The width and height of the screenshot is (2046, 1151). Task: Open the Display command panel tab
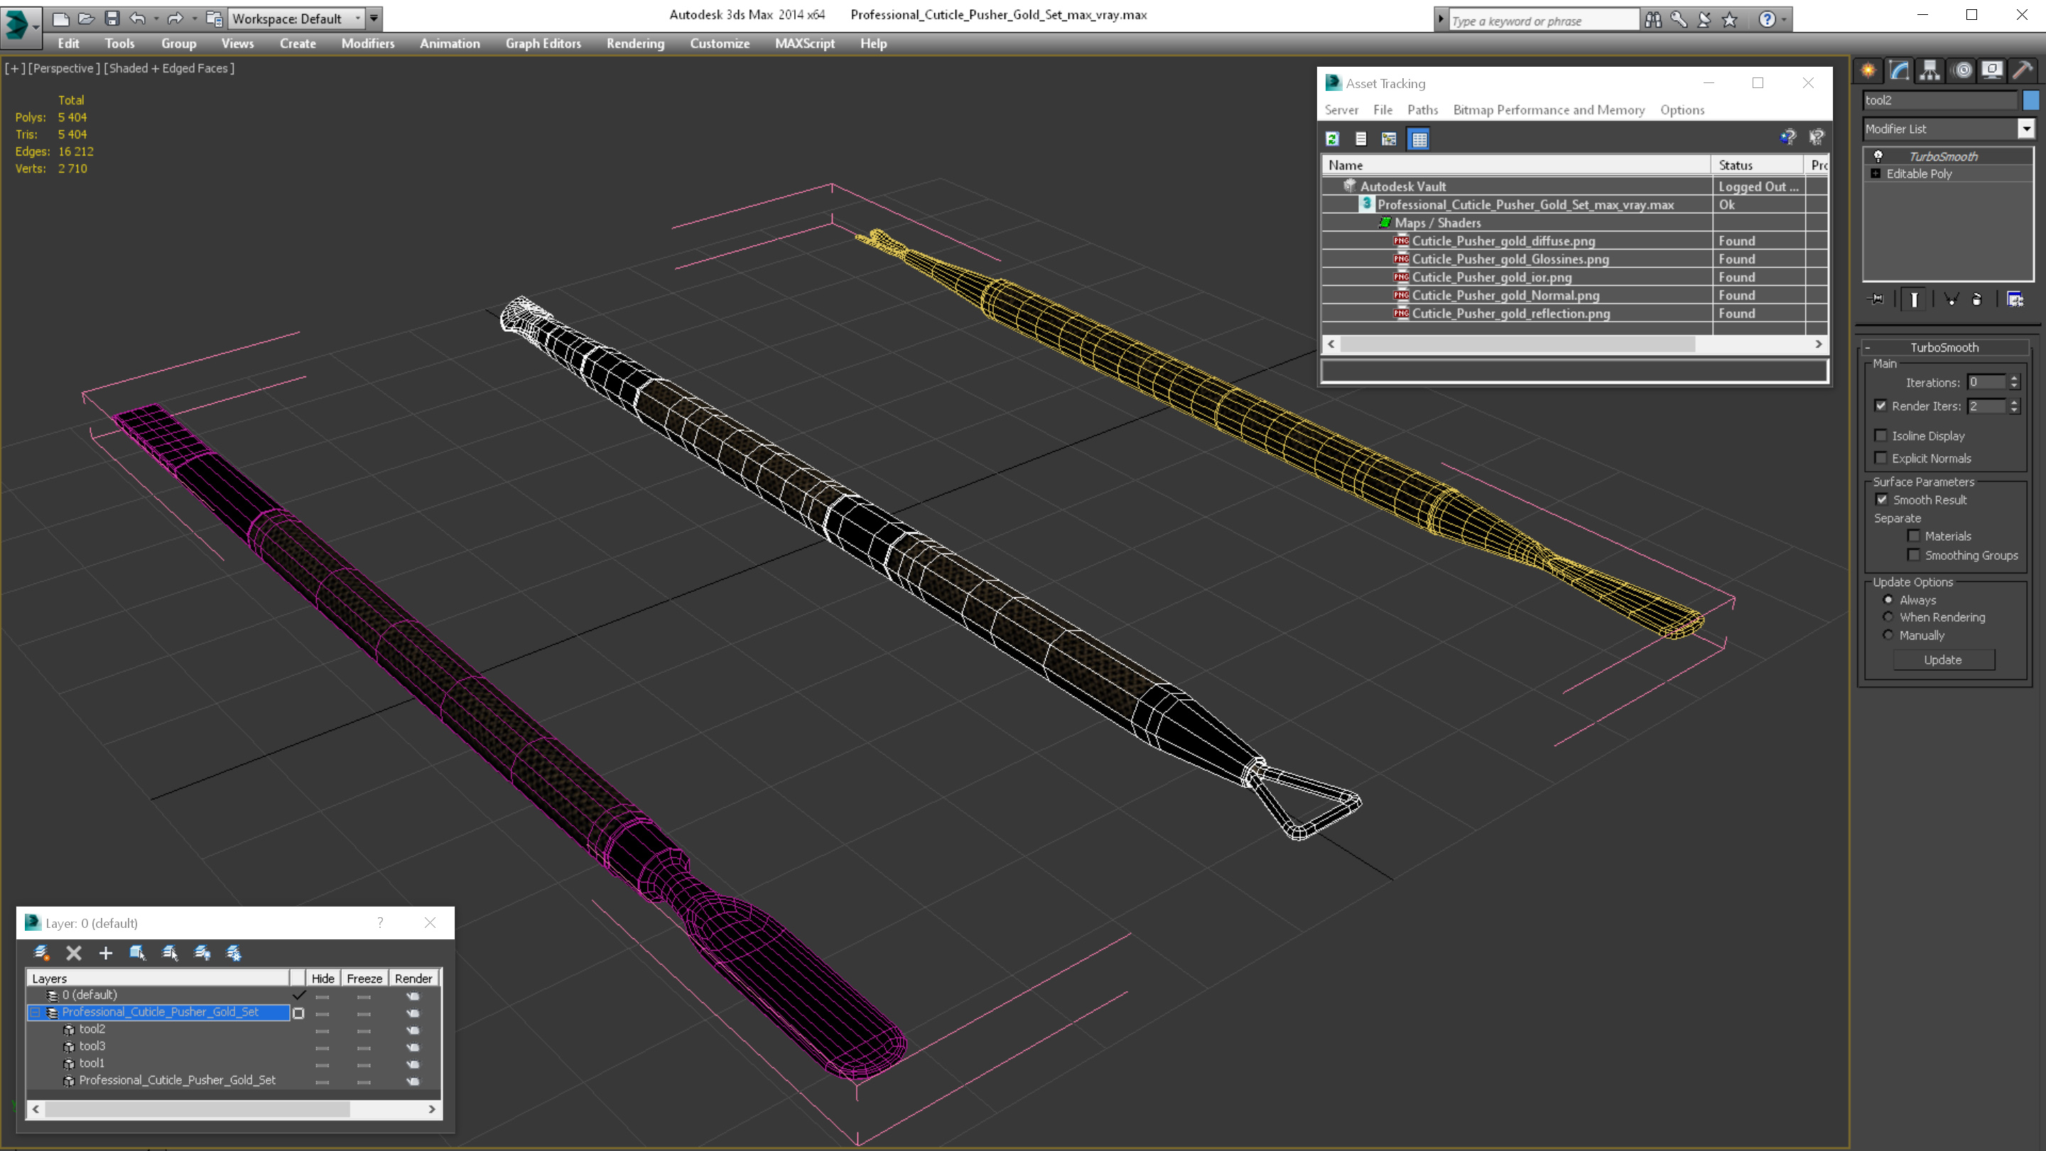[x=1992, y=71]
